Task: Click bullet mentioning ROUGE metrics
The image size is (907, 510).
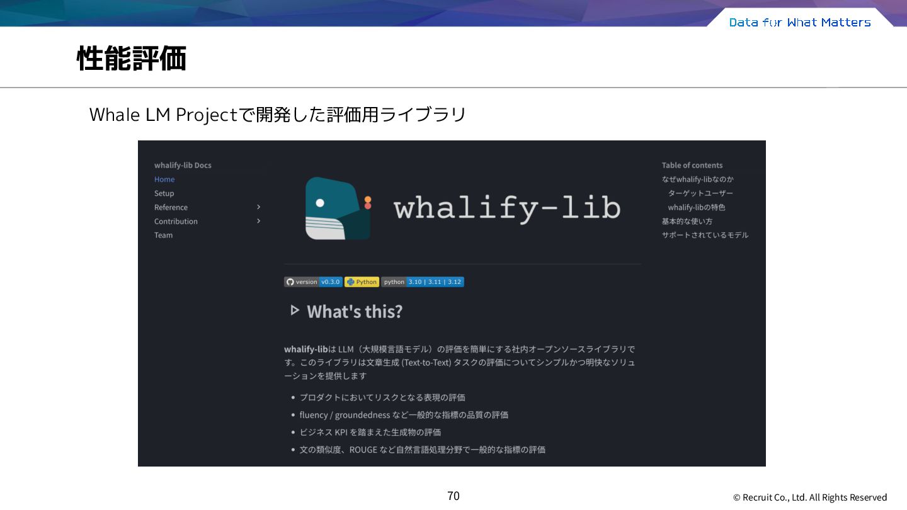Action: 423,450
